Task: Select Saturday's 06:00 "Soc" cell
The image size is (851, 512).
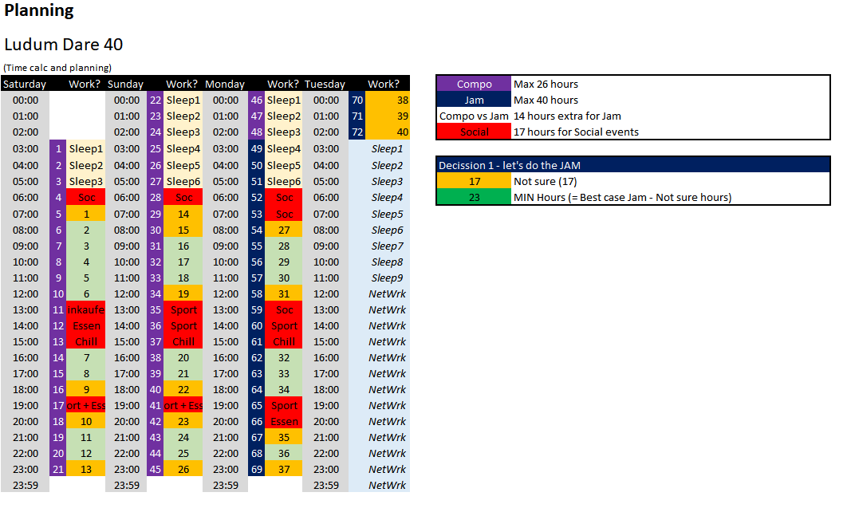Action: [86, 198]
